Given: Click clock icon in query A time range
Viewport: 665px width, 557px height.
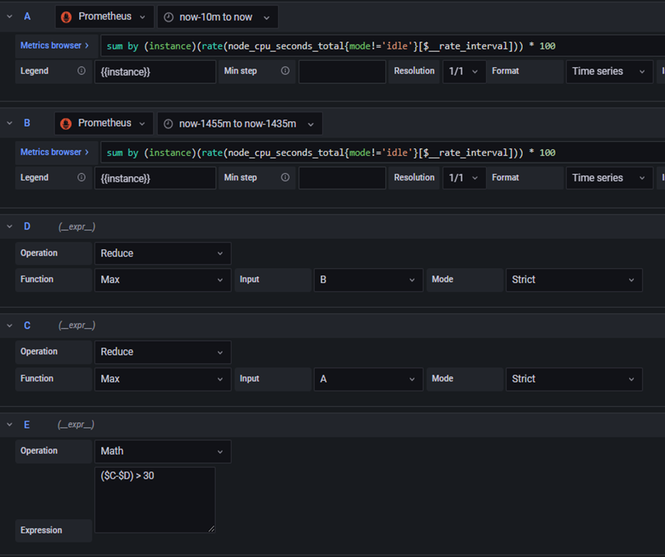Looking at the screenshot, I should (x=169, y=17).
